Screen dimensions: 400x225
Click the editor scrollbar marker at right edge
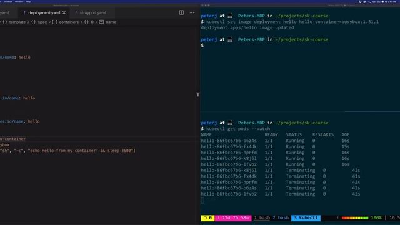click(x=197, y=94)
